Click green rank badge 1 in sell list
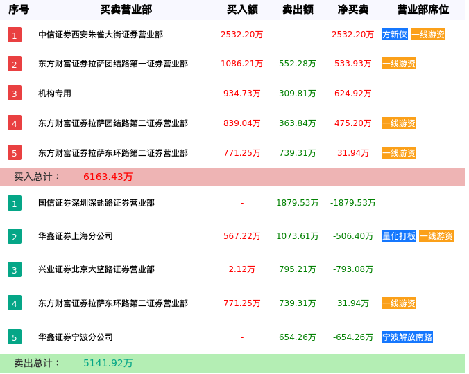Screen dimensions: 469x374 tap(15, 203)
